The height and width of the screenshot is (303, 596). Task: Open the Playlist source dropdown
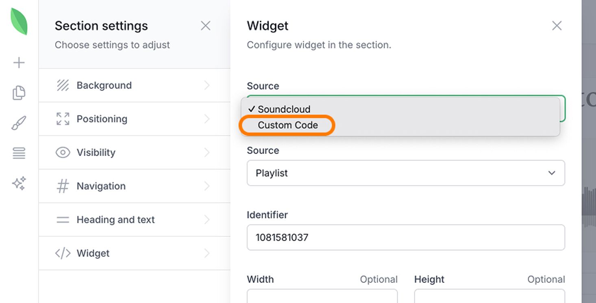(405, 173)
